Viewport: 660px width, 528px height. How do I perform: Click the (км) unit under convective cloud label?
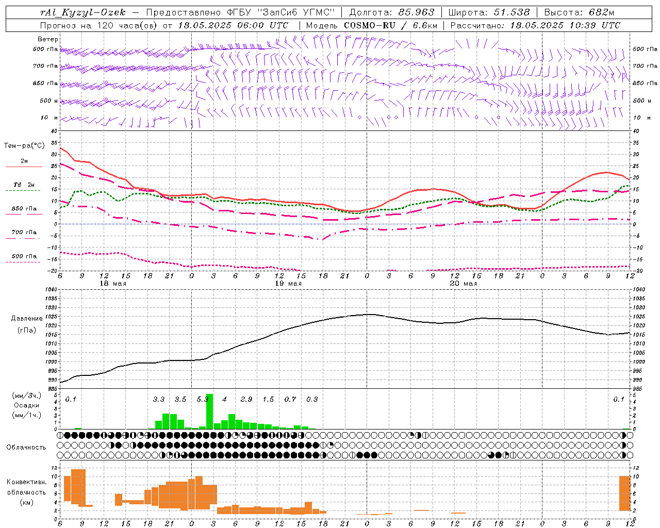click(27, 502)
